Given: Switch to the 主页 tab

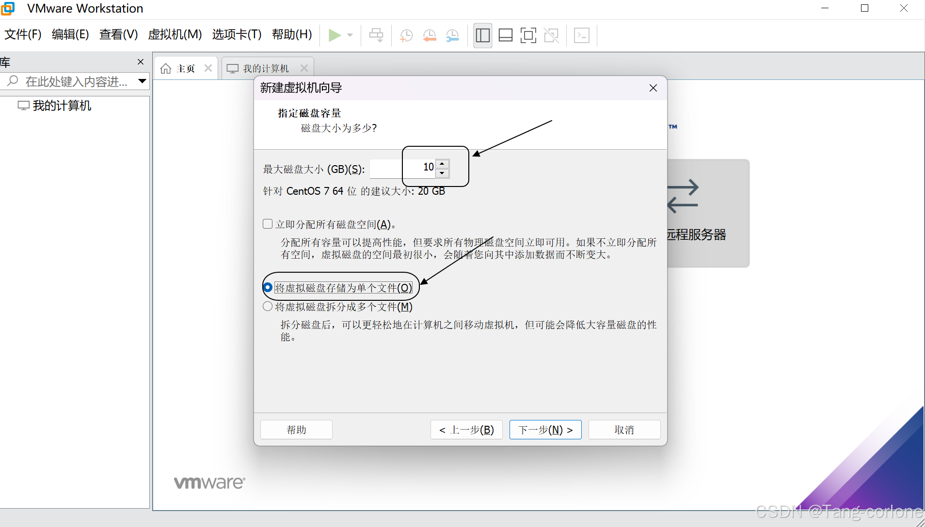Looking at the screenshot, I should 186,68.
